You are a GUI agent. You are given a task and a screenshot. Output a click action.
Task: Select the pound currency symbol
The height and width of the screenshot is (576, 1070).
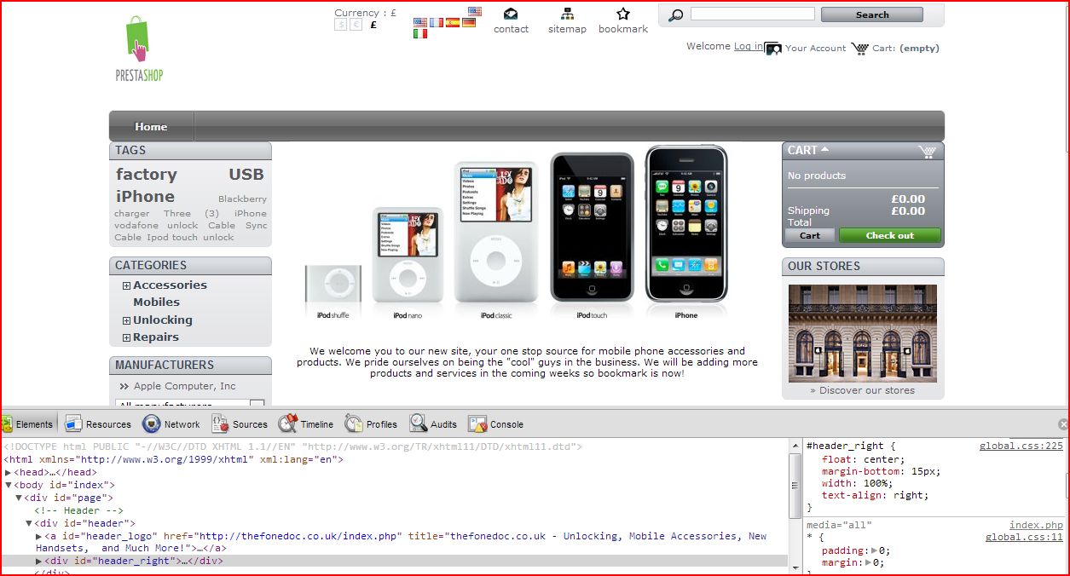373,25
